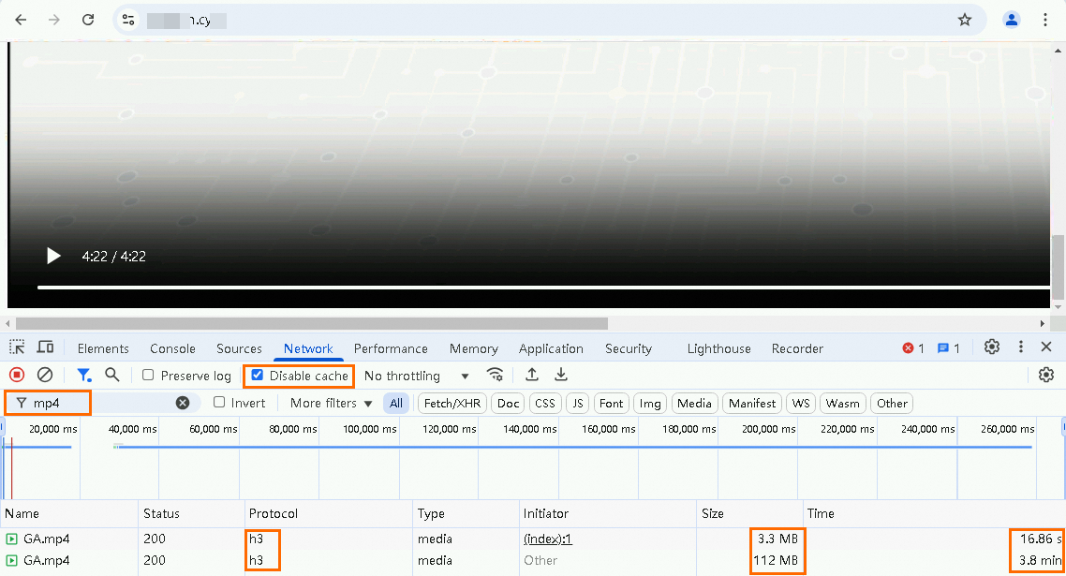Screen dimensions: 1066x576
Task: Filter requests by JS type
Action: point(577,404)
